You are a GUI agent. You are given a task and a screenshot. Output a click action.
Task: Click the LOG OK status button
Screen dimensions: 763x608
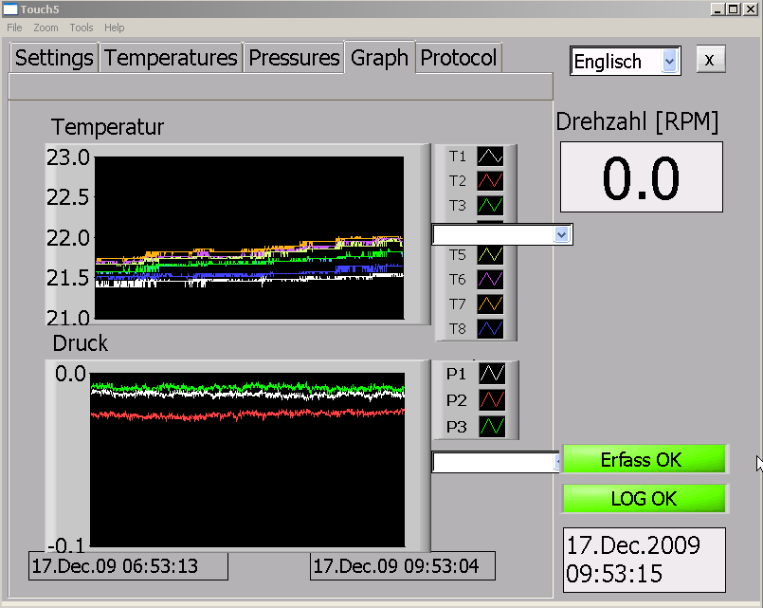pyautogui.click(x=644, y=499)
